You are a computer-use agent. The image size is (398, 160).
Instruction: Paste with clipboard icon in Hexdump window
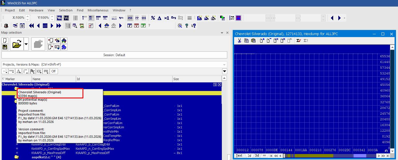click(x=253, y=41)
